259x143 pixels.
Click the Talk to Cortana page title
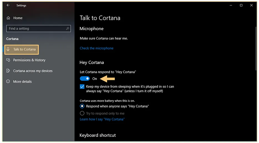point(100,18)
